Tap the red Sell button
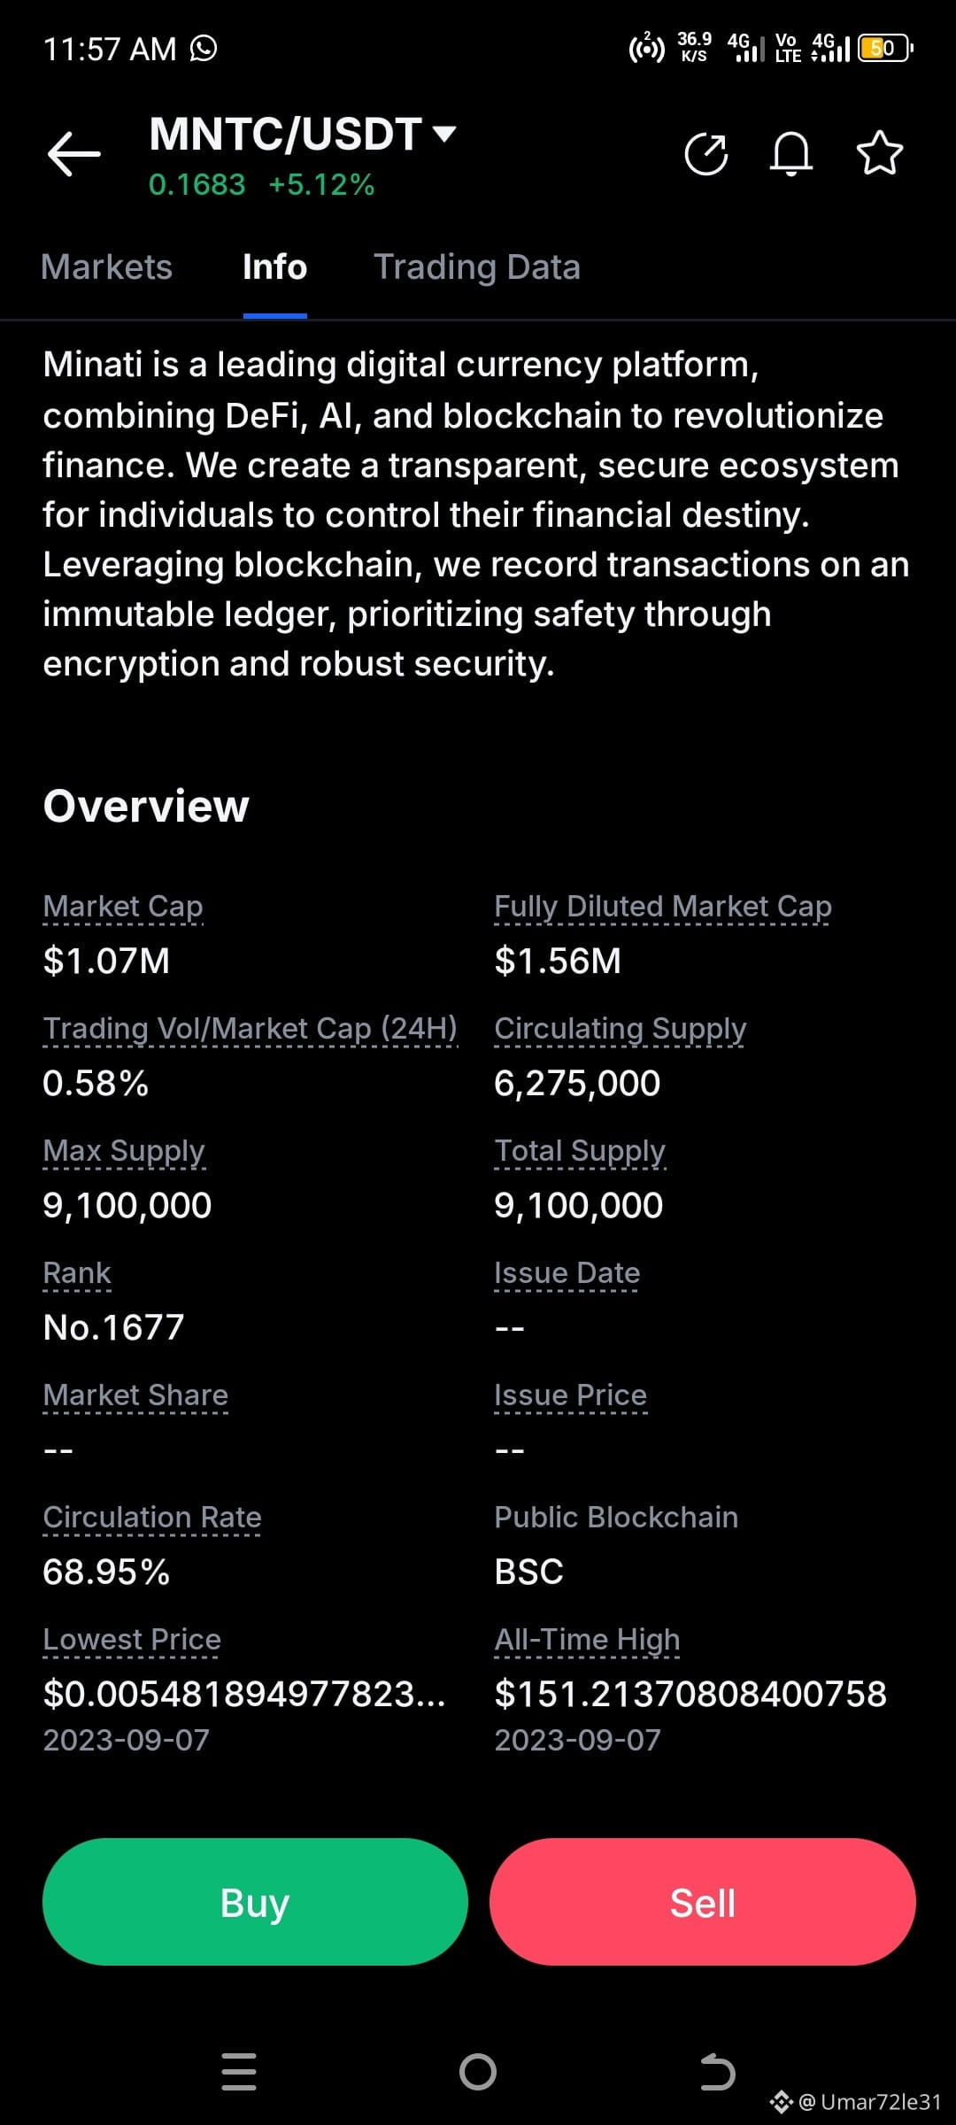 click(x=703, y=1902)
